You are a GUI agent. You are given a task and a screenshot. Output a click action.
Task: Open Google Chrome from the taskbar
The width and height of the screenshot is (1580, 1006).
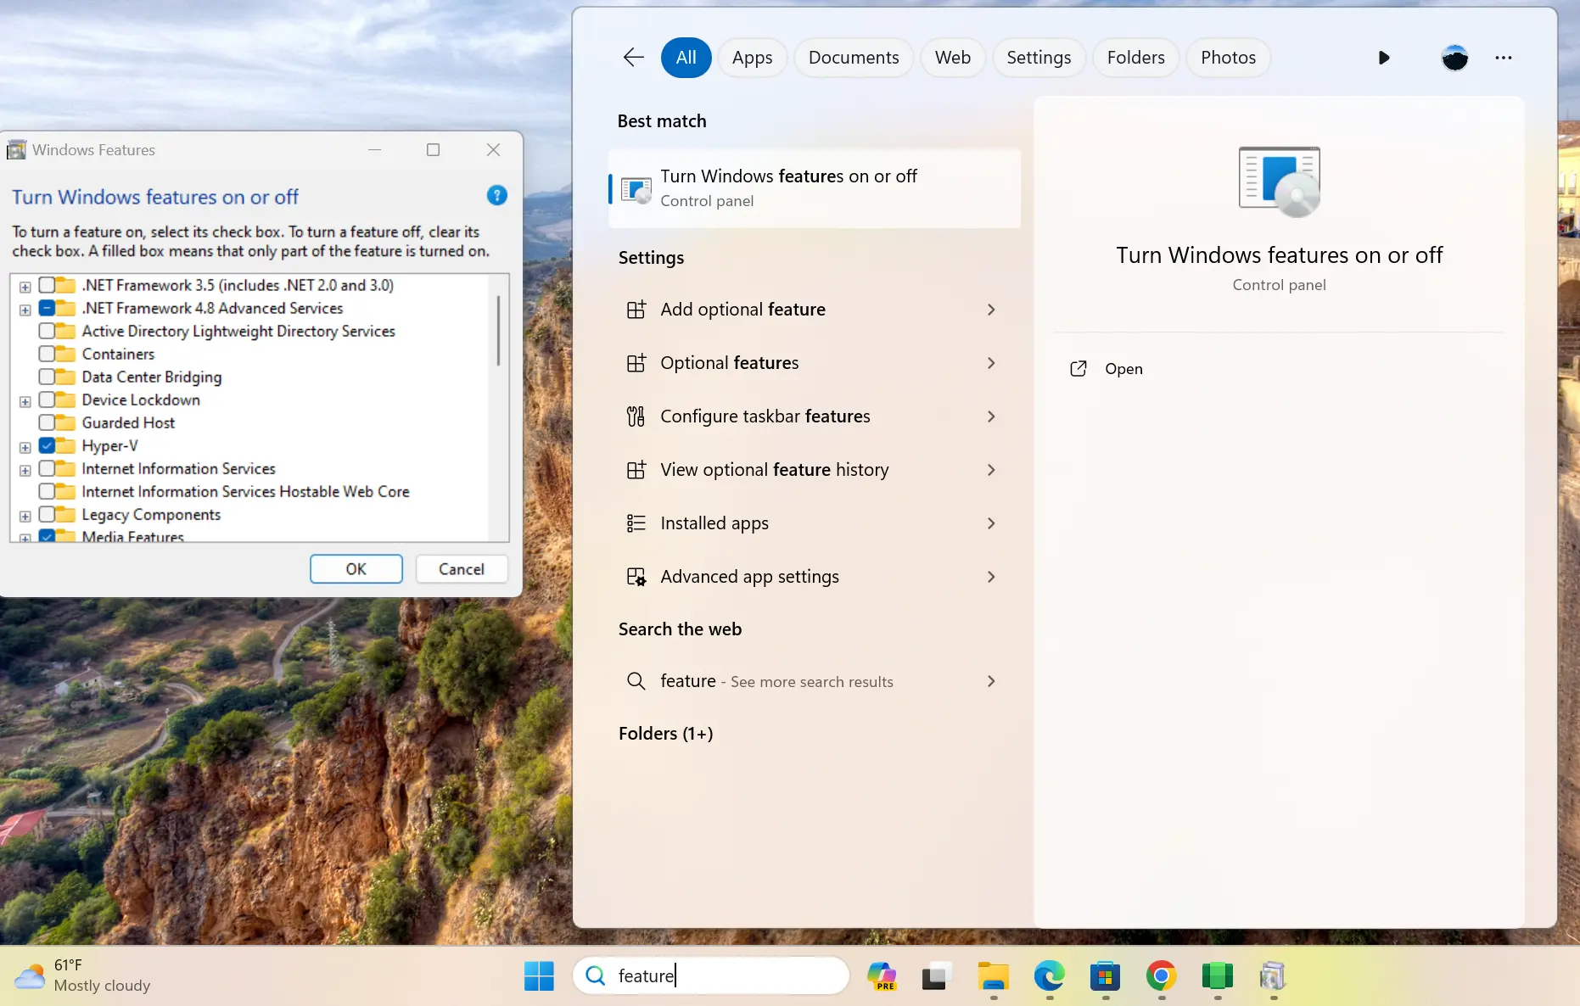tap(1160, 976)
